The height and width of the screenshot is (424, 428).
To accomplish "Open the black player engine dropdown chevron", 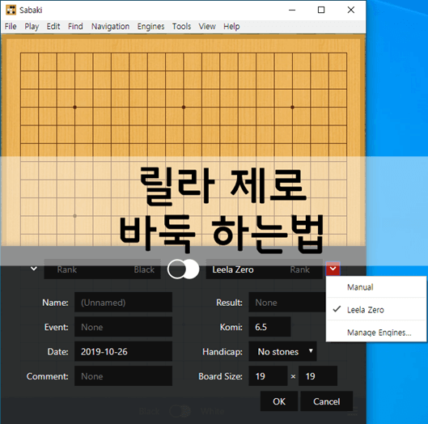I will tap(34, 269).
